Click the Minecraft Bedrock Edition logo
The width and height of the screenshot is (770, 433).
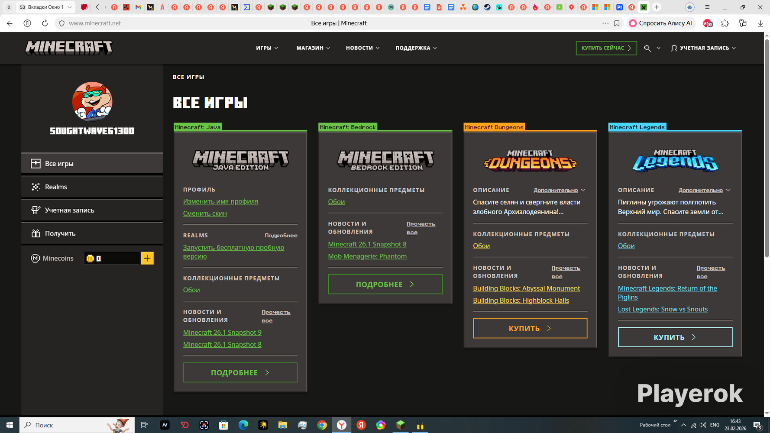(x=385, y=160)
